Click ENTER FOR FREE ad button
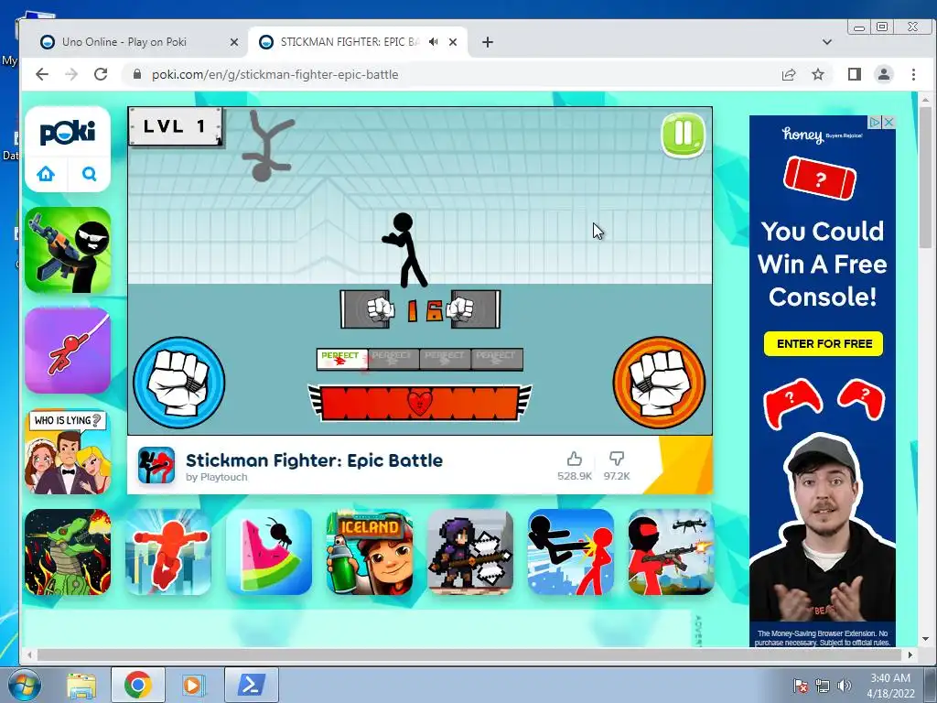Screen dimensions: 937x703 click(824, 344)
